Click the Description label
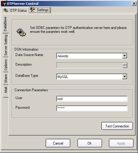The width and height of the screenshot is (138, 153). tap(24, 64)
